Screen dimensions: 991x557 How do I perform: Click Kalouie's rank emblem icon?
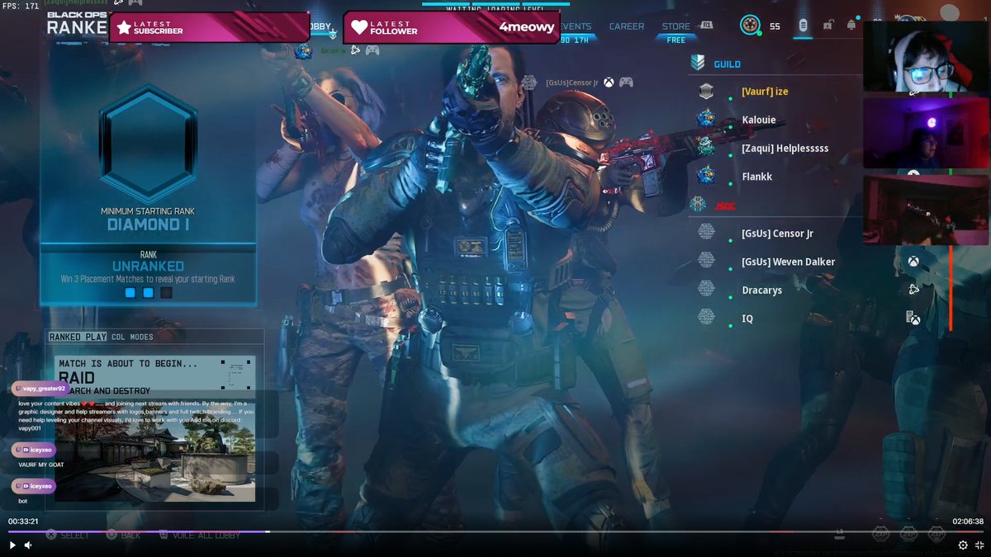pyautogui.click(x=705, y=119)
